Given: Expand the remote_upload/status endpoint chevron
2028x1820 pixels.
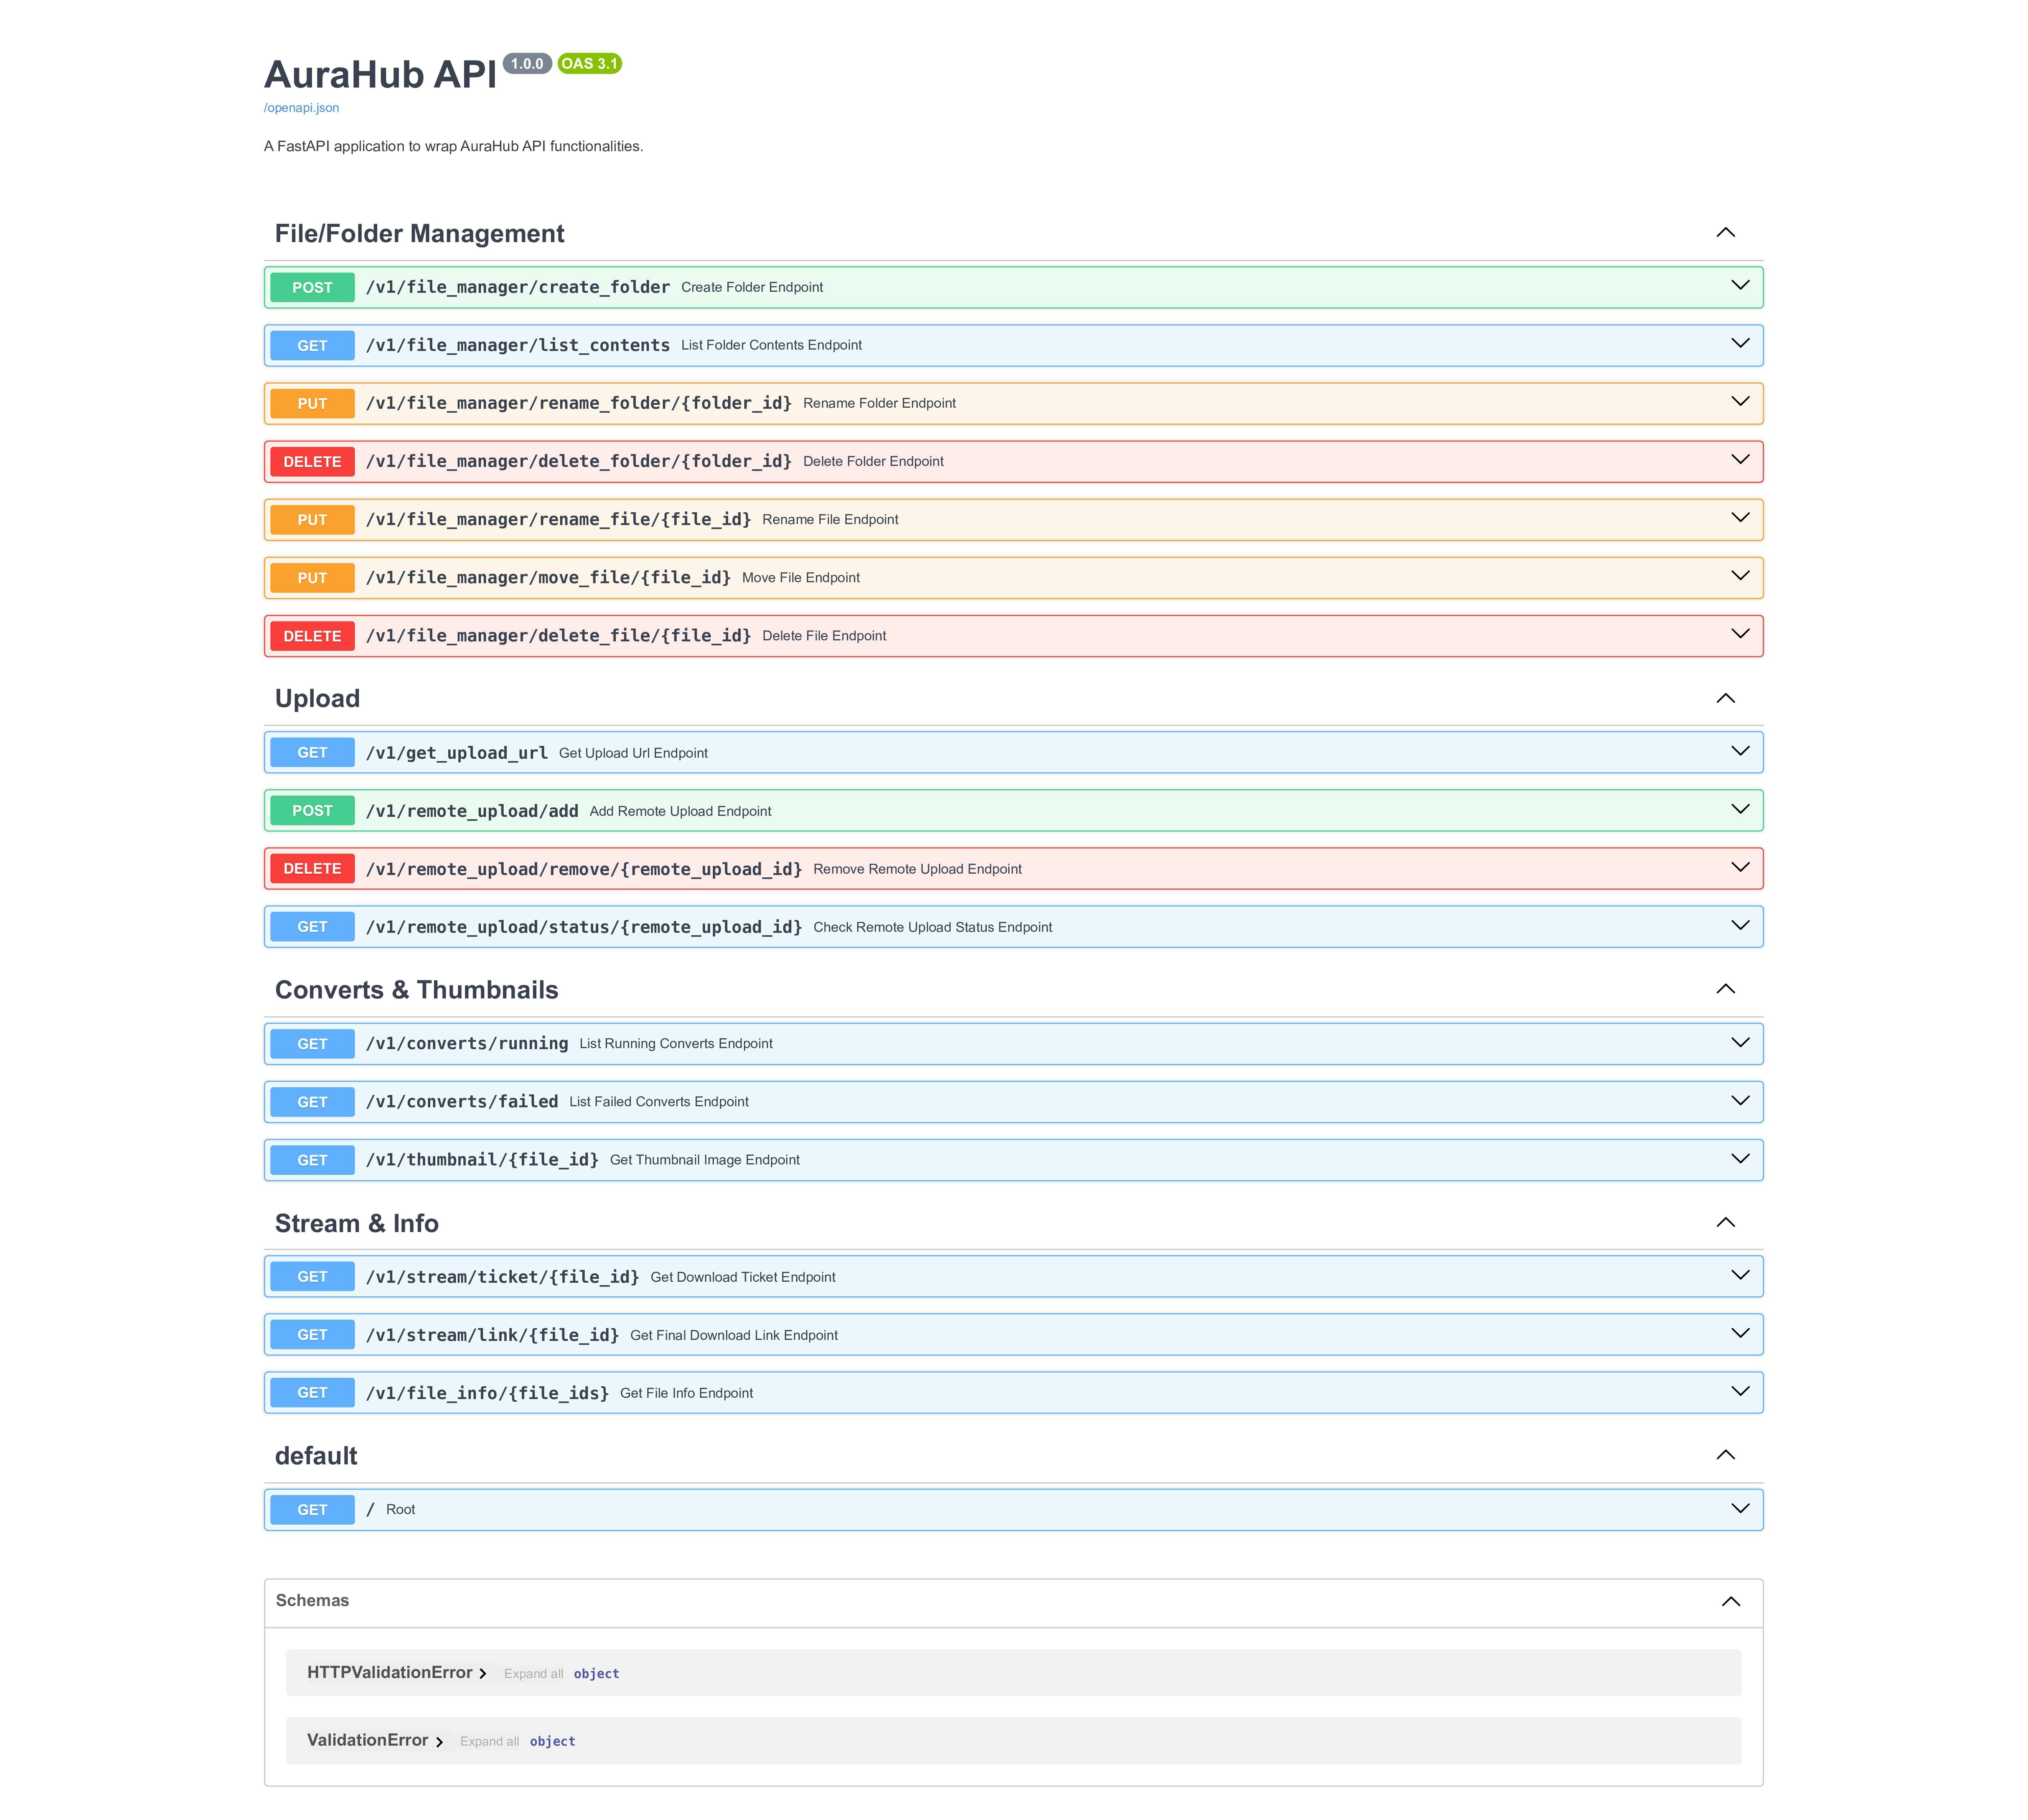Looking at the screenshot, I should point(1740,925).
